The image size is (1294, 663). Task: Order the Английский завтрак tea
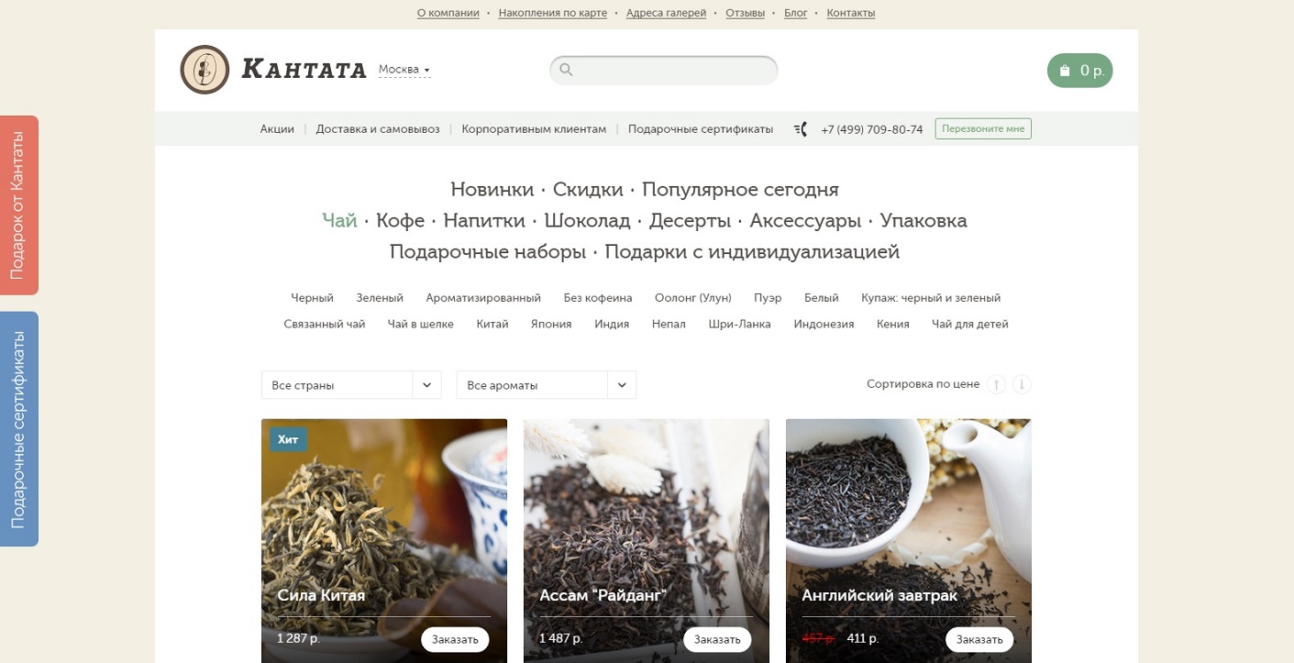979,639
